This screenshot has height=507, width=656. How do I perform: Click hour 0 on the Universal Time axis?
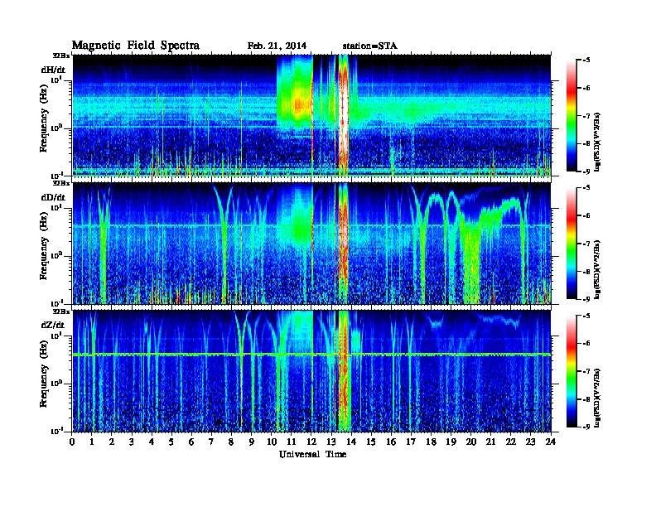pyautogui.click(x=72, y=442)
